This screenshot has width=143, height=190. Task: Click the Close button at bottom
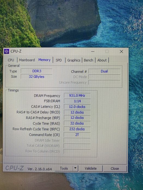(x=115, y=169)
